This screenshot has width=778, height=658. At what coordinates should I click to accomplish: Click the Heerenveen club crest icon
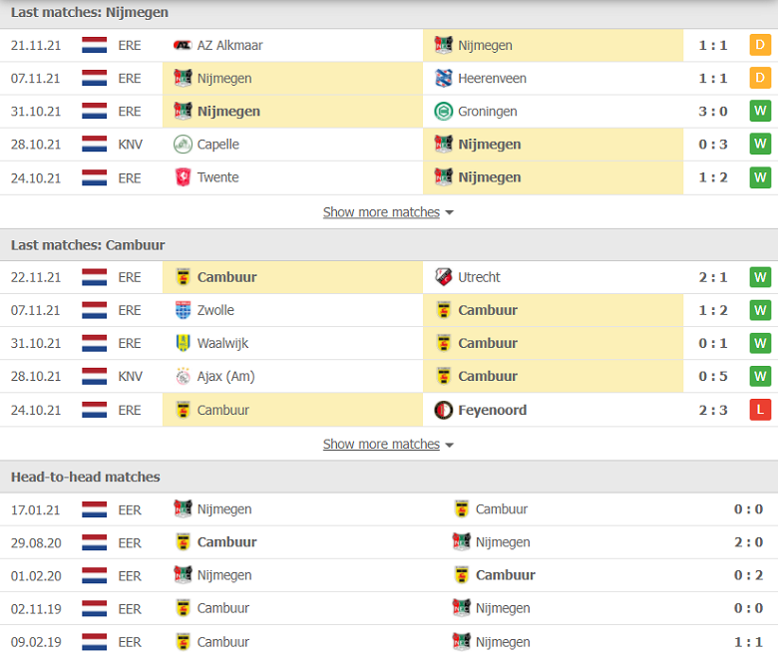pos(443,78)
